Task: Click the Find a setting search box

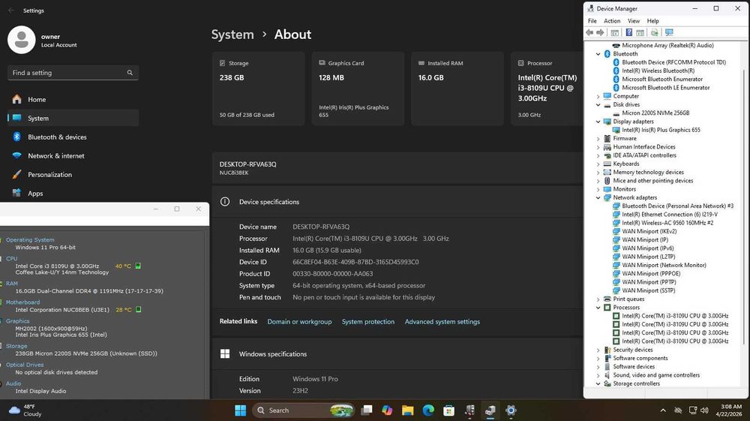Action: click(73, 73)
